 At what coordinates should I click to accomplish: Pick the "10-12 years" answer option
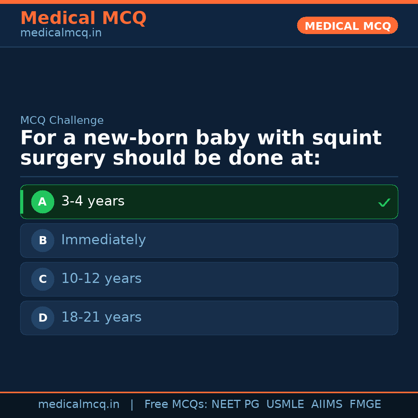[209, 279]
